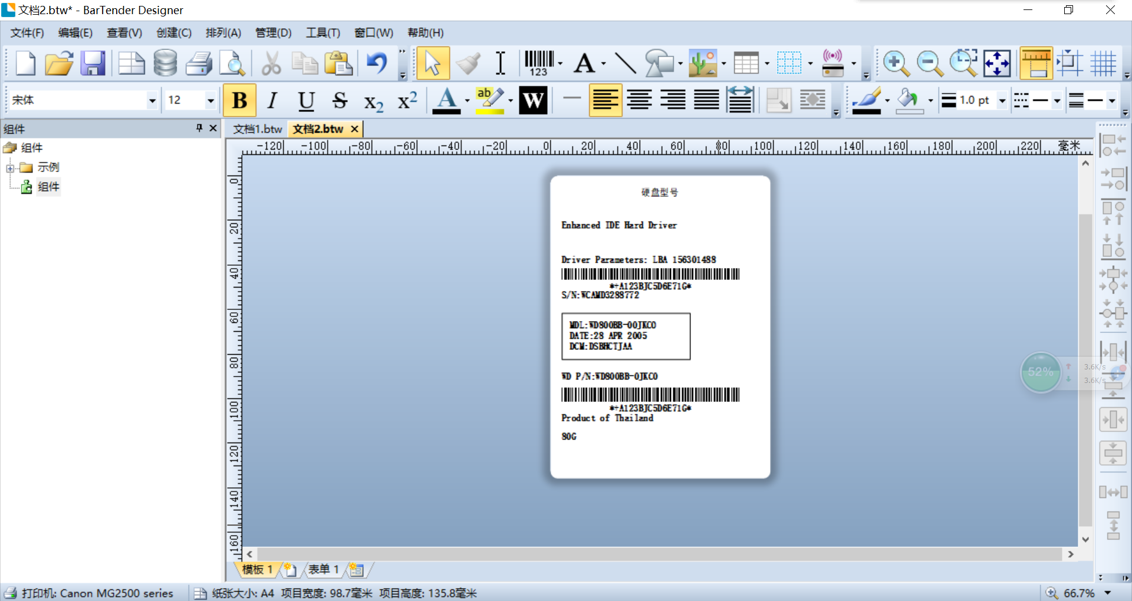Expand the 示例 folder in component tree
This screenshot has height=601, width=1132.
click(x=10, y=168)
